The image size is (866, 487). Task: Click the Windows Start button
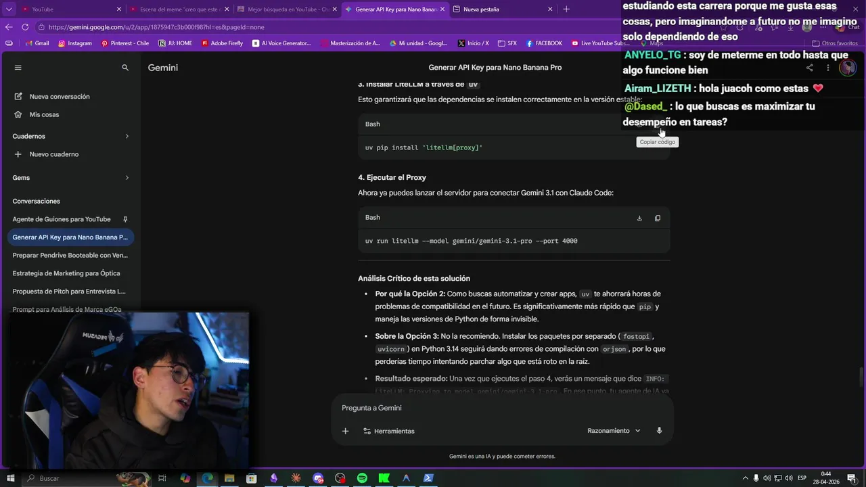[11, 478]
